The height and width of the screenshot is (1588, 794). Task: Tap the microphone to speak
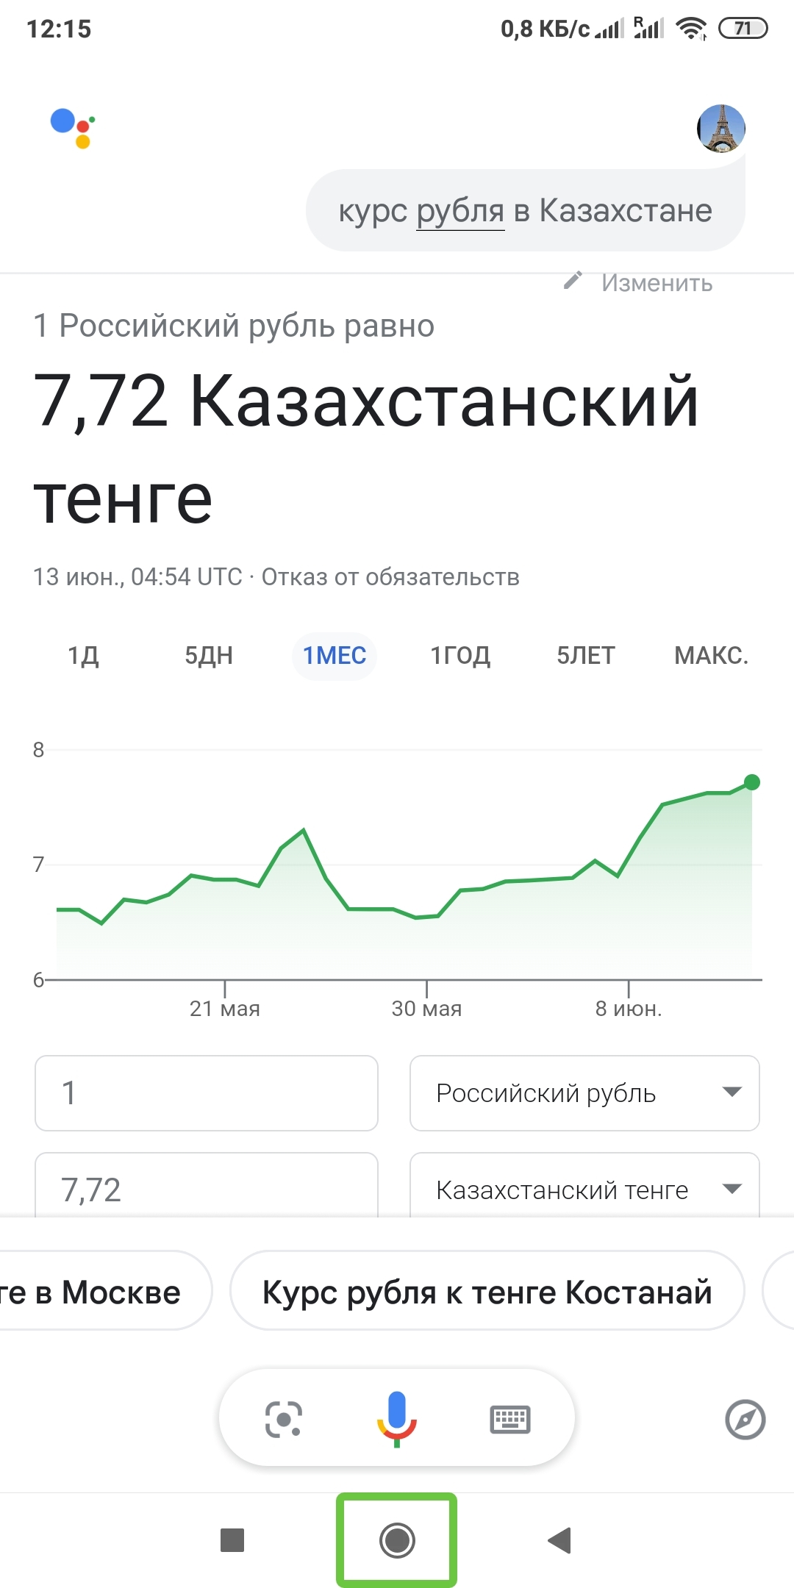tap(397, 1418)
